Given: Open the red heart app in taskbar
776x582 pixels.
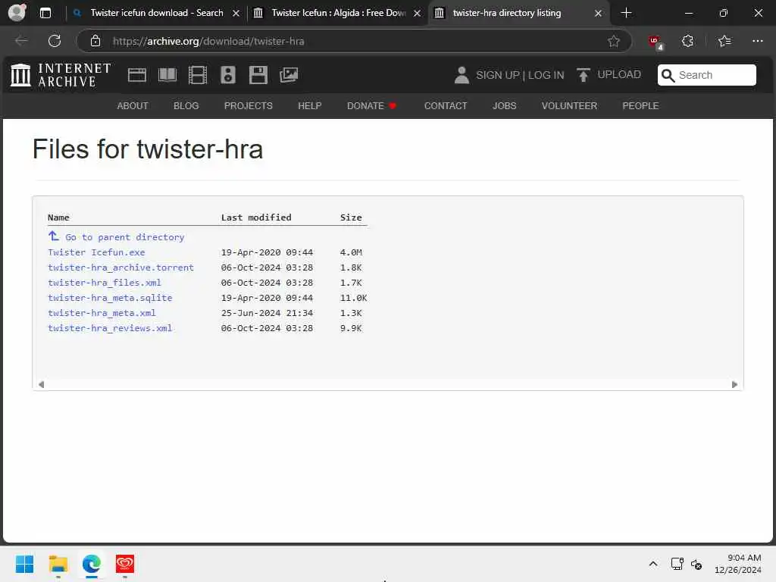Looking at the screenshot, I should 125,564.
